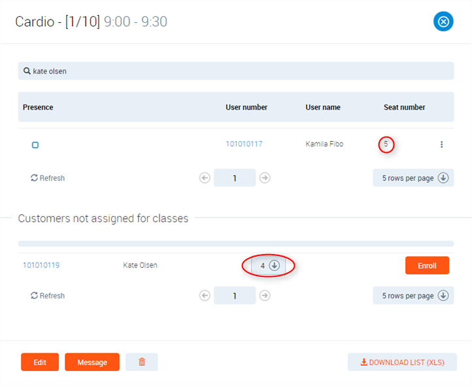Refresh the unassigned customers list
This screenshot has width=472, height=386.
pyautogui.click(x=48, y=295)
